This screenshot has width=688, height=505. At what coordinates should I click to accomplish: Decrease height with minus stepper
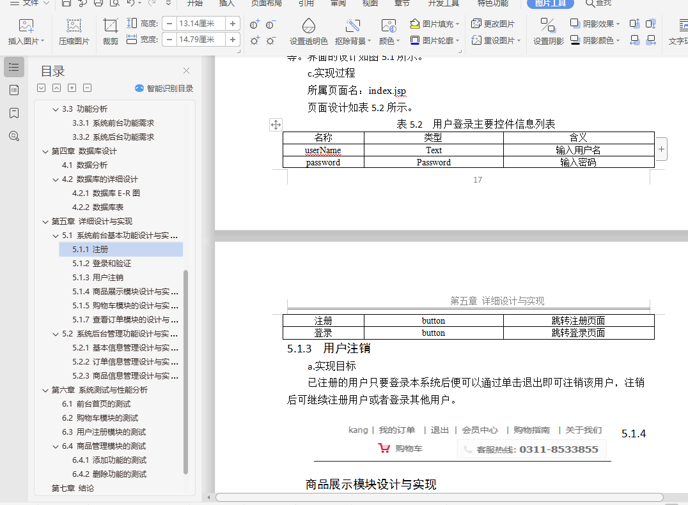pyautogui.click(x=169, y=24)
